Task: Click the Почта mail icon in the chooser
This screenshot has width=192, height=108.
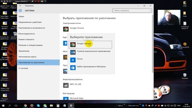Action: pyautogui.click(x=73, y=60)
